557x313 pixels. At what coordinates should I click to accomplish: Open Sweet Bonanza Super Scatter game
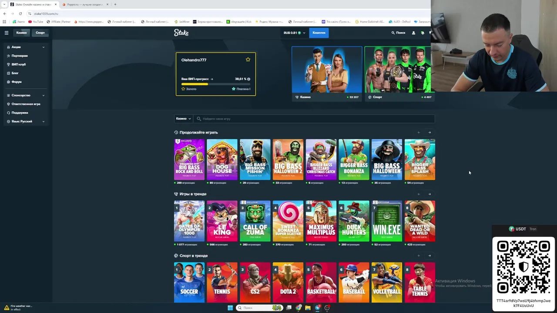[288, 221]
